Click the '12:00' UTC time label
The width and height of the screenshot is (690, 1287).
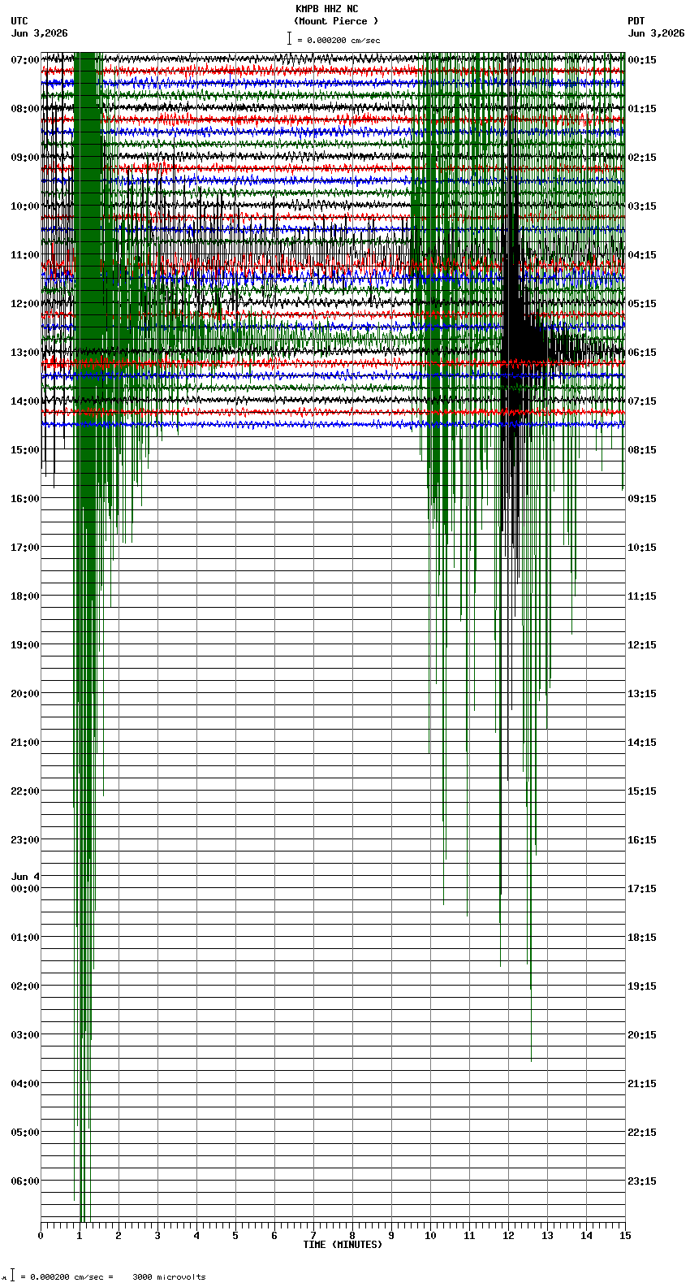coord(25,304)
